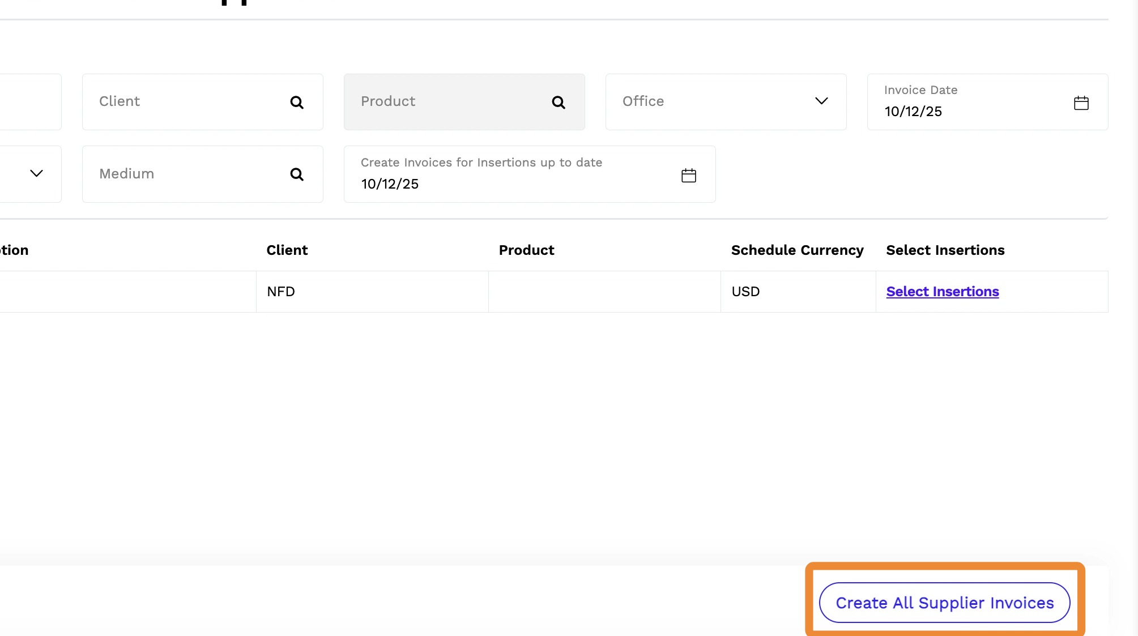The height and width of the screenshot is (636, 1138).
Task: Expand the Office dropdown chevron
Action: pos(821,101)
